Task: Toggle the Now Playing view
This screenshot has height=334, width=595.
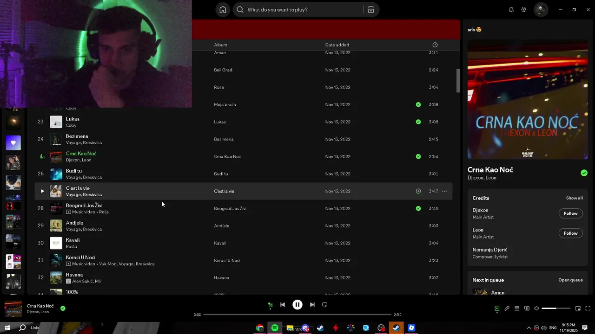Action: pyautogui.click(x=497, y=308)
